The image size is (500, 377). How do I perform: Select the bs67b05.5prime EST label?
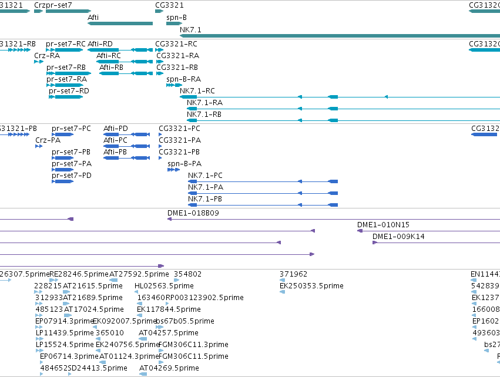[185, 321]
